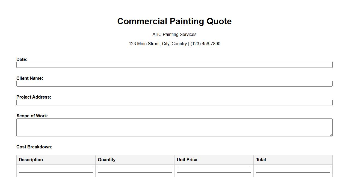
Task: Select the Unit Price input cell
Action: [214, 170]
